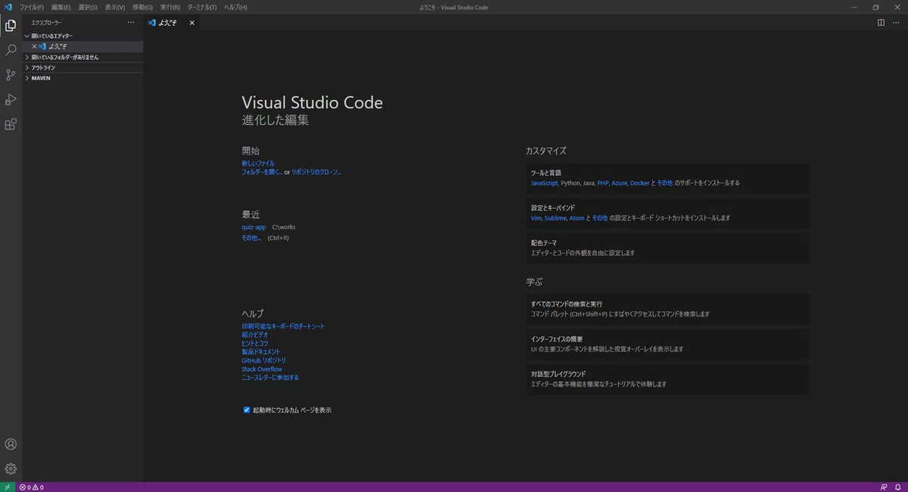Open the notifications bell in status bar

coord(897,487)
